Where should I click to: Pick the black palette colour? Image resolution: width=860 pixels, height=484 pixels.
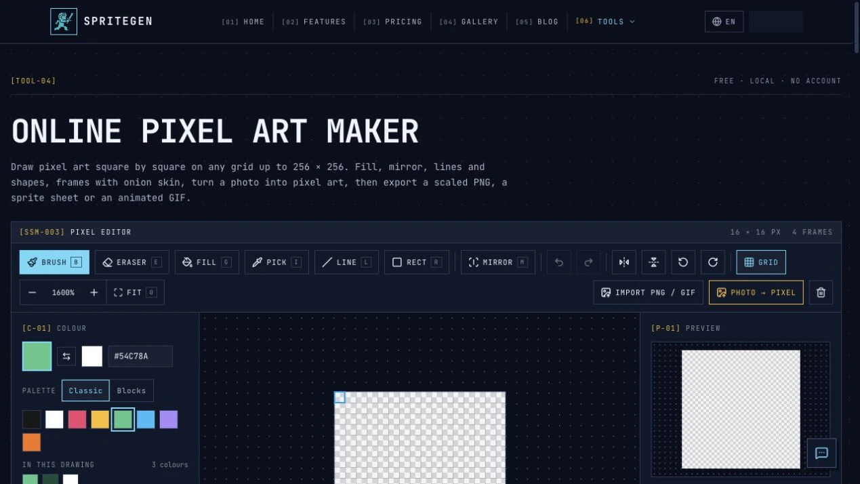pos(32,420)
